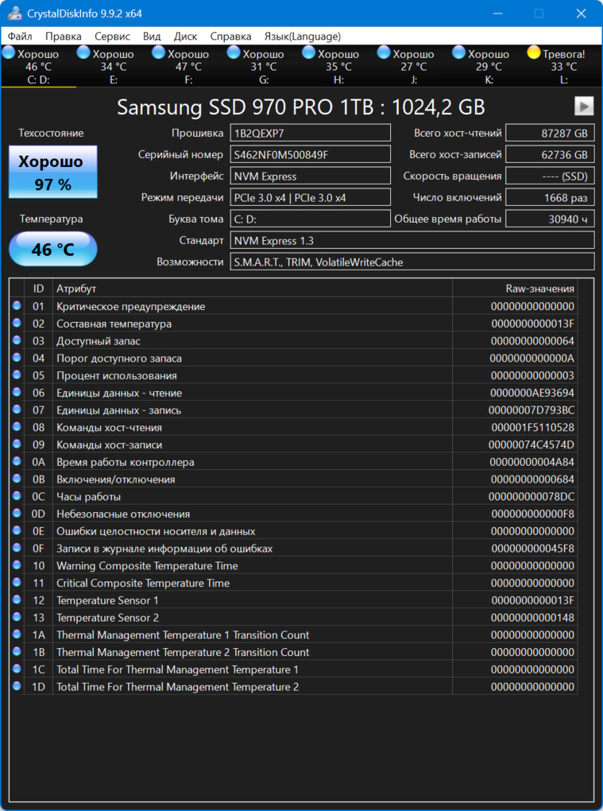Image resolution: width=603 pixels, height=811 pixels.
Task: Select Thermal Management Temperature 1 Transition Count row
Action: coord(293,634)
